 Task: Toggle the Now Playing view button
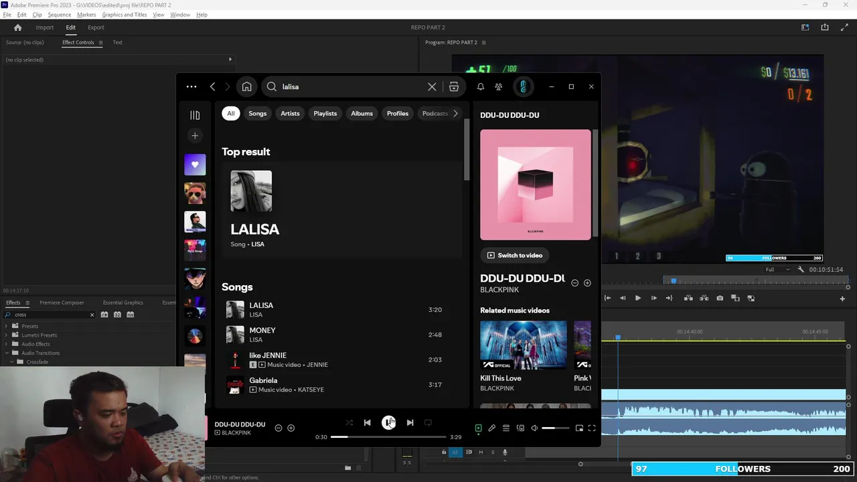478,428
